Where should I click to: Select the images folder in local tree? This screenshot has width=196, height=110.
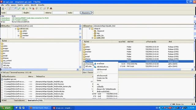tap(25, 33)
